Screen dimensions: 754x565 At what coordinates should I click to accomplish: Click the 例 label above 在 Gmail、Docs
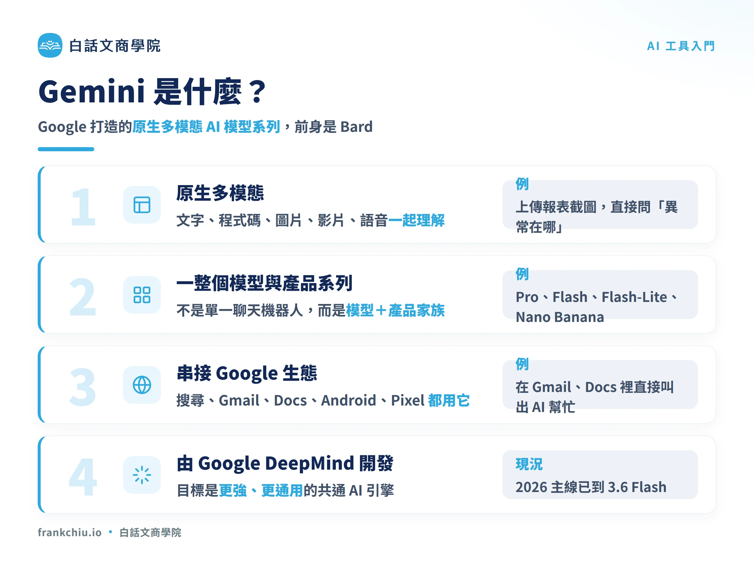click(522, 364)
